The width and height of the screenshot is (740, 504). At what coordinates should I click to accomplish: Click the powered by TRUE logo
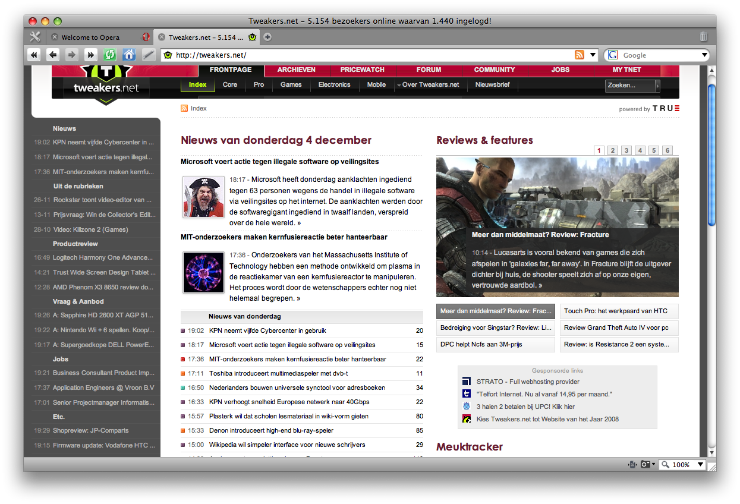pyautogui.click(x=666, y=109)
